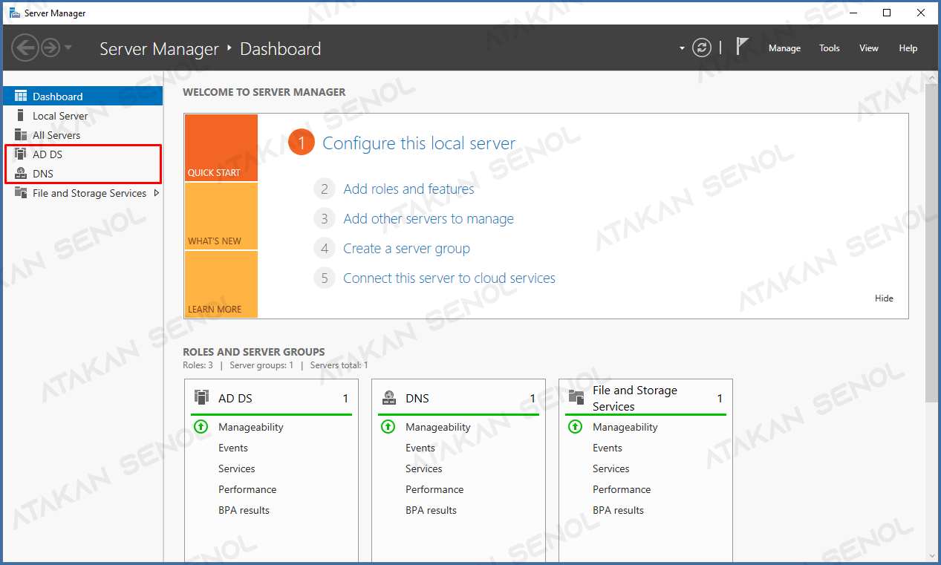The width and height of the screenshot is (941, 565).
Task: Open Events in the DNS tile
Action: (420, 448)
